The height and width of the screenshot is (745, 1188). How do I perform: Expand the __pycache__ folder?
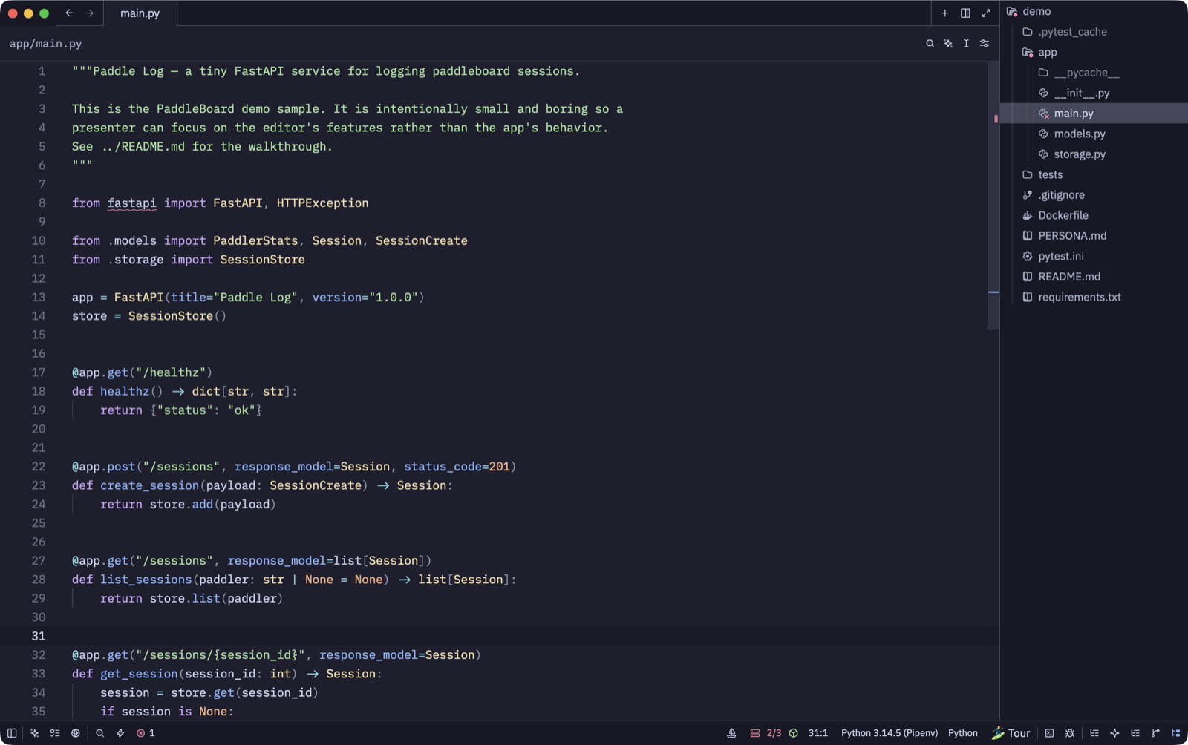coord(1094,73)
